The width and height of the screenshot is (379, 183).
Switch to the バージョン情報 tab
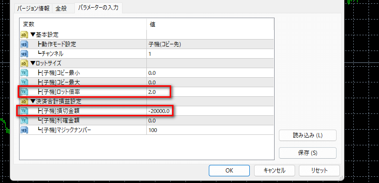pyautogui.click(x=33, y=9)
